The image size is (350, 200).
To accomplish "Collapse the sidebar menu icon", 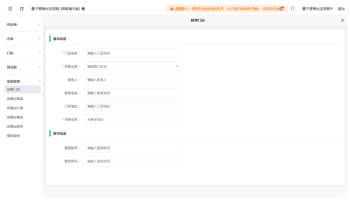I will pos(10,9).
